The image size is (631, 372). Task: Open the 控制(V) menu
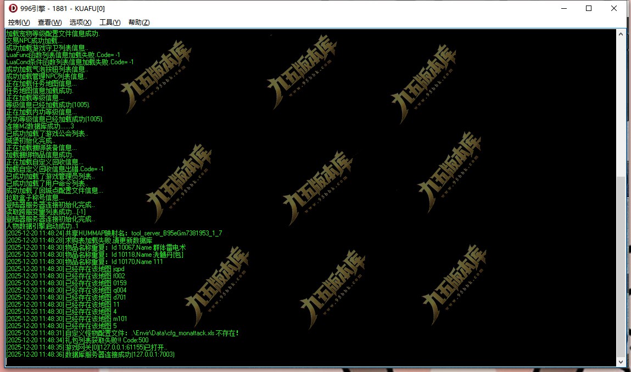pyautogui.click(x=19, y=22)
